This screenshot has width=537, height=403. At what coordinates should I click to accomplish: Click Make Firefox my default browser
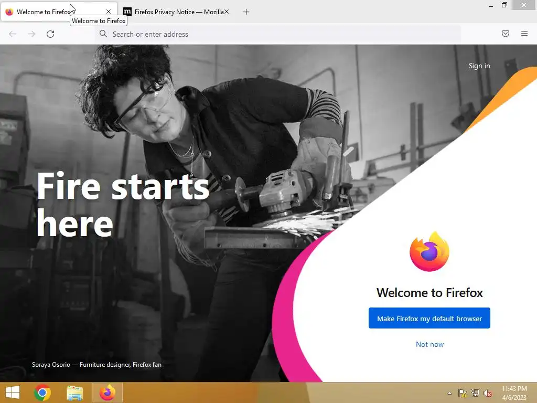[x=429, y=319]
